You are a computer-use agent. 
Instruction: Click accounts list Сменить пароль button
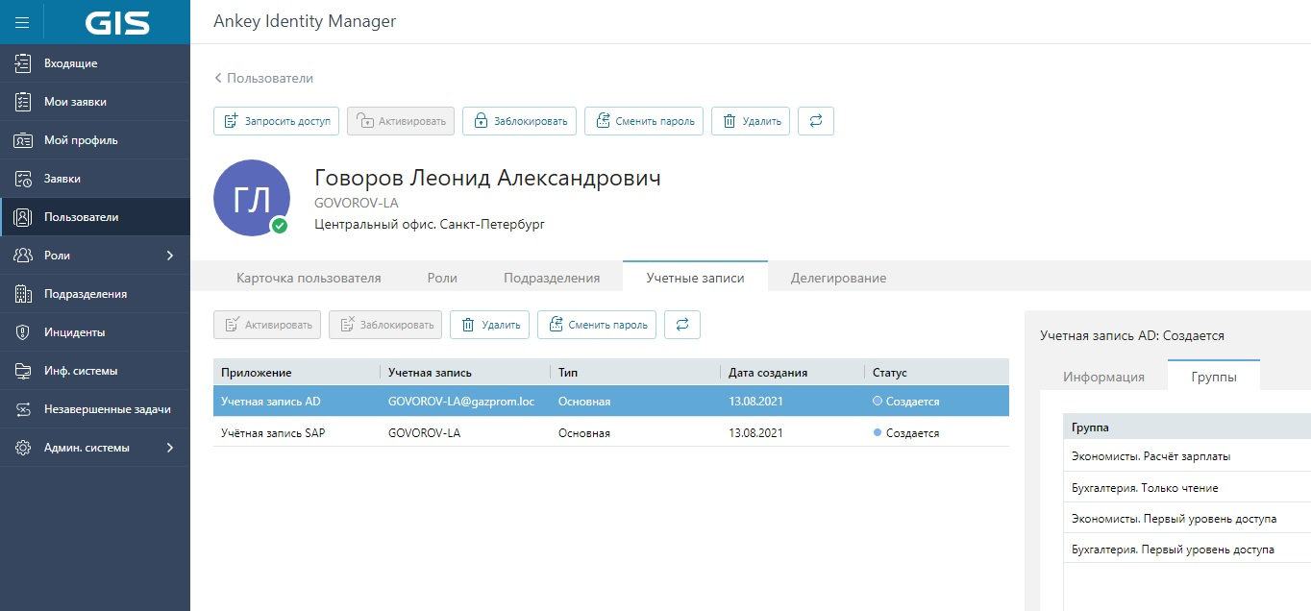pyautogui.click(x=597, y=325)
